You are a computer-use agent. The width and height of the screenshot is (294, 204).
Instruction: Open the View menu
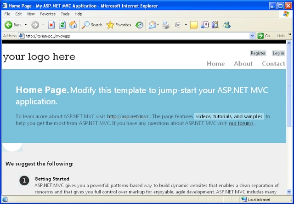31,14
